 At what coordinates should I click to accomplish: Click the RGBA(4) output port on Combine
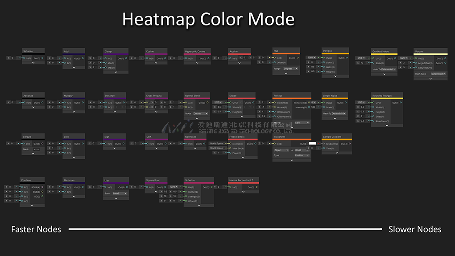pos(42,187)
